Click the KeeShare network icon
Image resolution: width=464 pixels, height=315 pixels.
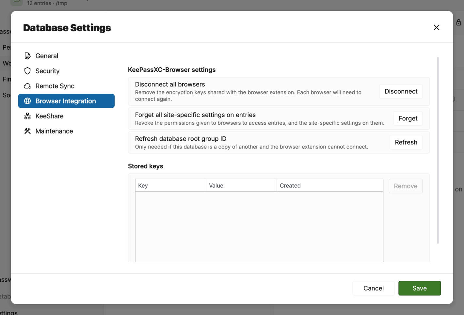pyautogui.click(x=27, y=116)
